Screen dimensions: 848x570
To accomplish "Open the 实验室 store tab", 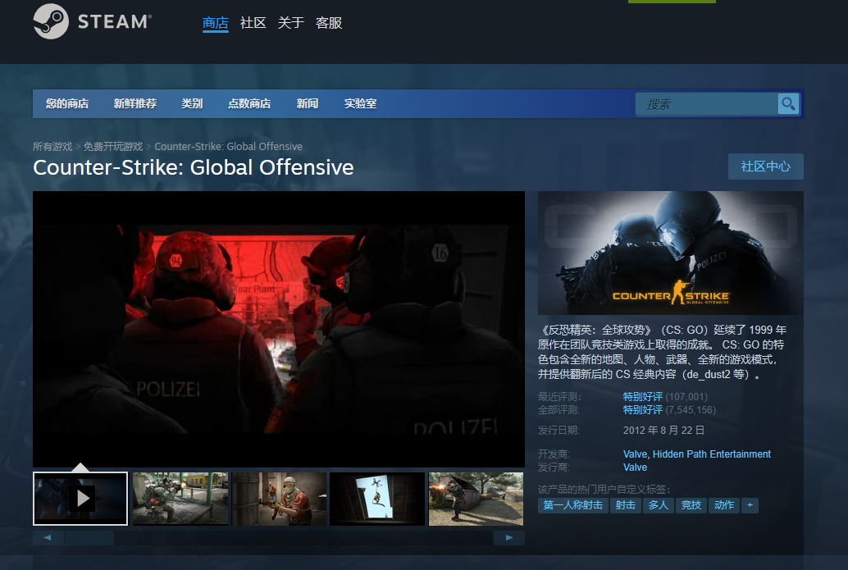I will [360, 104].
